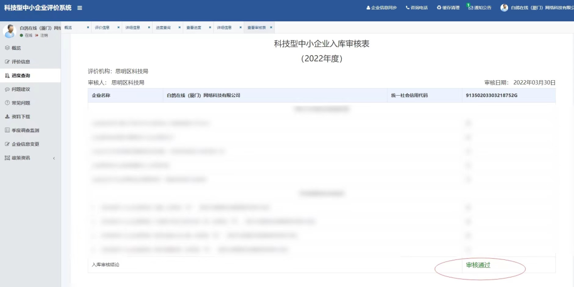The width and height of the screenshot is (574, 287).
Task: Select 评价信息 in the left sidebar
Action: pos(21,62)
